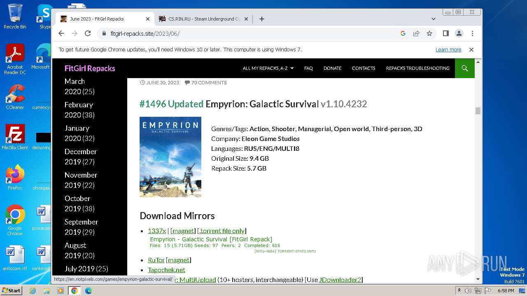Open antiscore.rtf desktop file

point(15,259)
